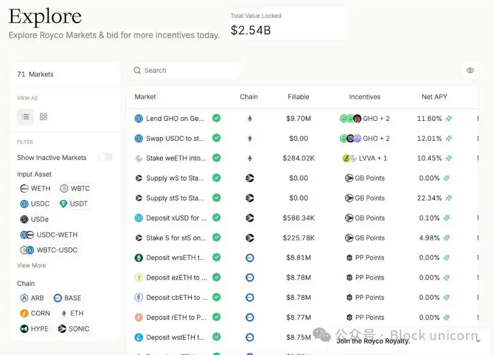Viewport: 494px width, 355px height.
Task: Click the search magnifier icon
Action: coord(137,70)
